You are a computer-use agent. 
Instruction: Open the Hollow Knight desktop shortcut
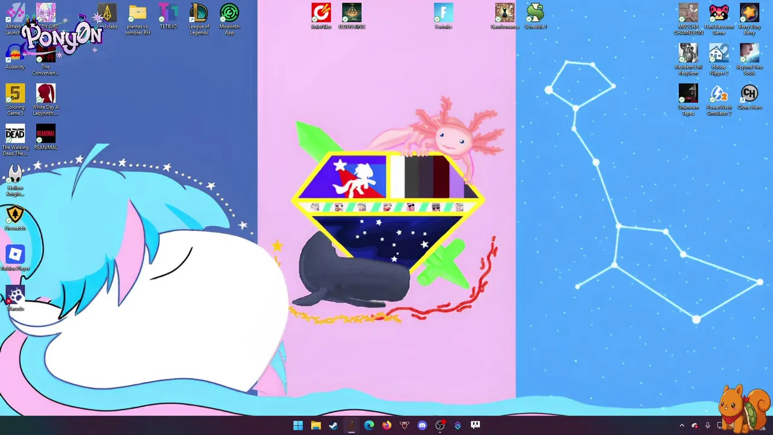click(15, 181)
